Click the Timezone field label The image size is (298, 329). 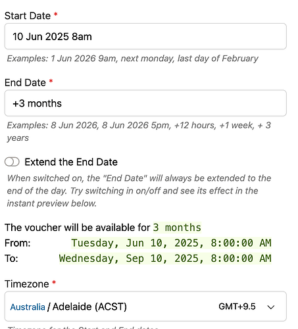click(x=27, y=284)
